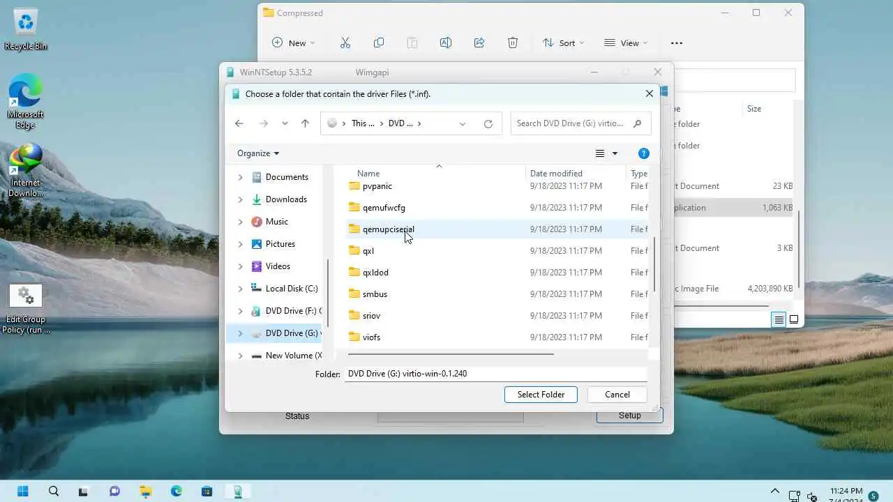The image size is (893, 502).
Task: Sort files by the Name column header
Action: [x=368, y=174]
